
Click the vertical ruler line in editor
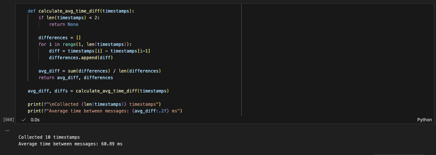[241, 59]
